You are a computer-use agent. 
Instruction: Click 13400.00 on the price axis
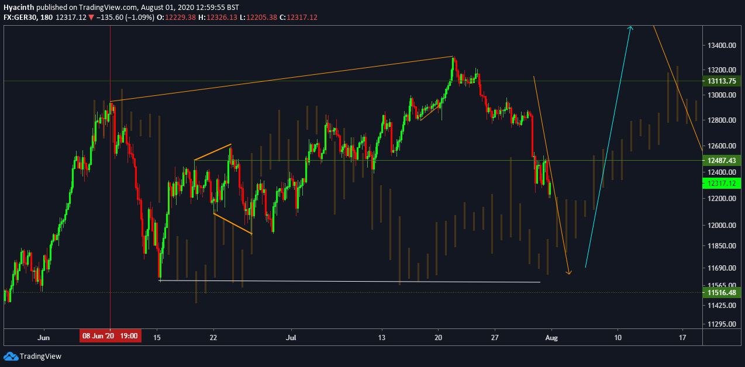tap(721, 46)
